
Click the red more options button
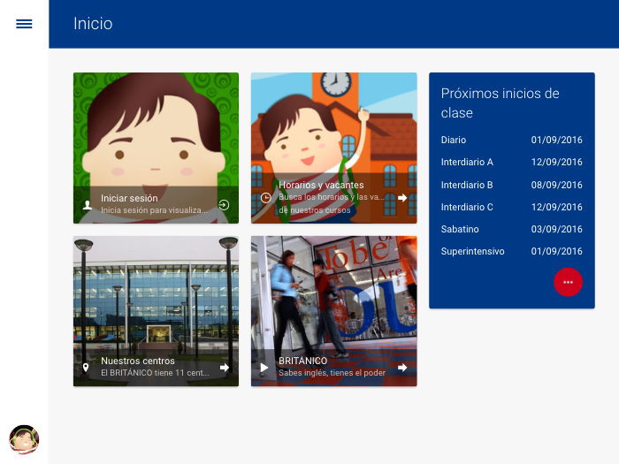568,282
